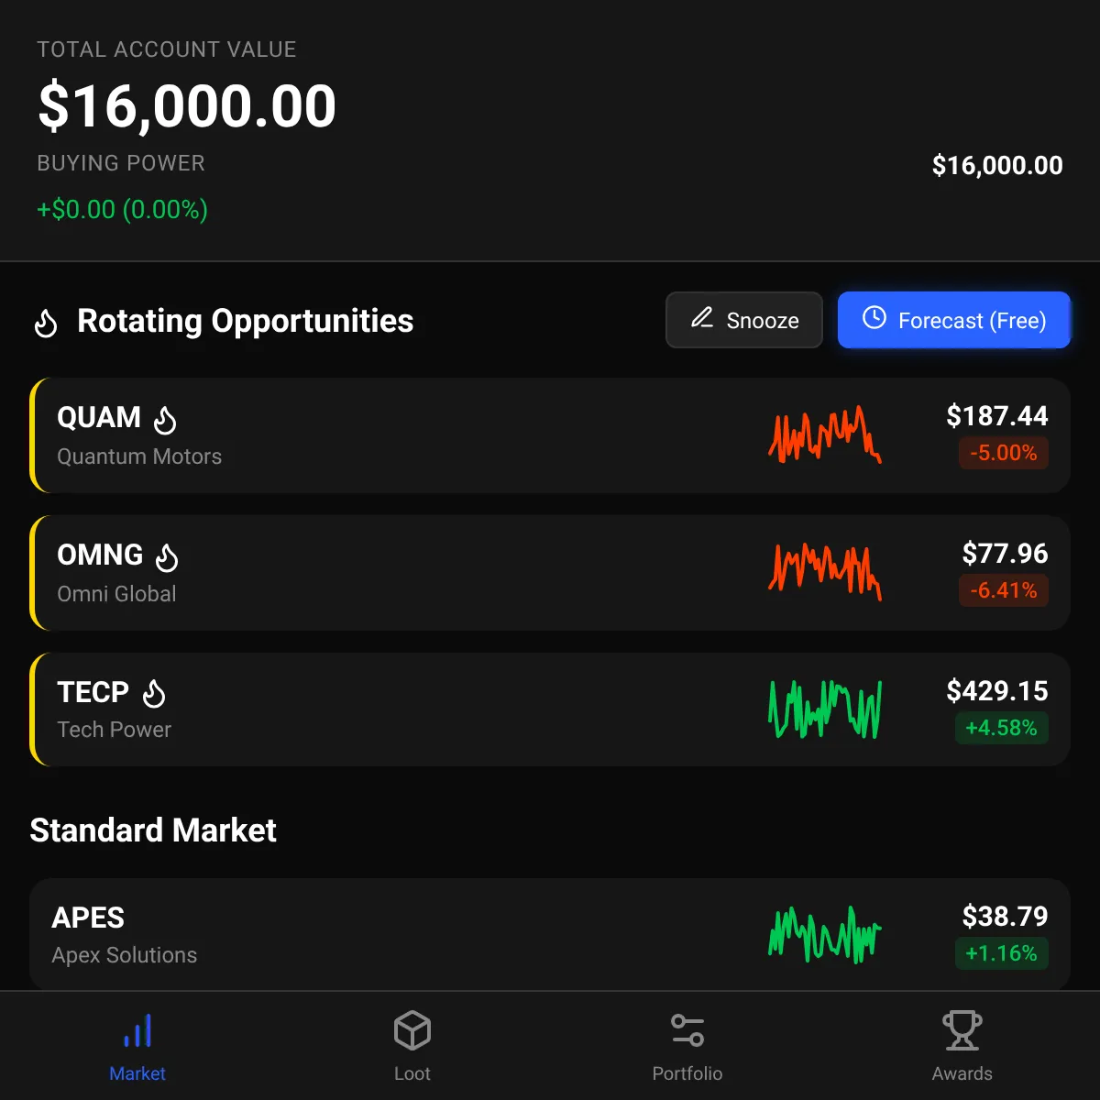Open the Quantum Motors stock row
This screenshot has height=1100, width=1100.
[458, 436]
